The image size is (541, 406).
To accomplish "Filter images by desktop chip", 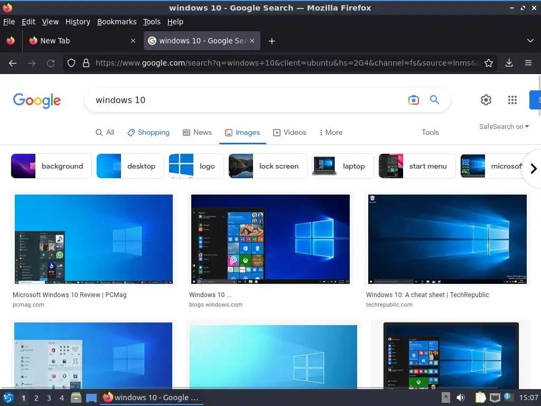I will pyautogui.click(x=130, y=166).
